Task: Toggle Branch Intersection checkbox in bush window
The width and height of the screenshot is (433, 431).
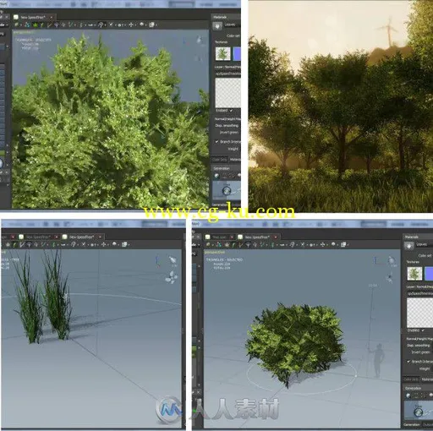Action: point(408,362)
